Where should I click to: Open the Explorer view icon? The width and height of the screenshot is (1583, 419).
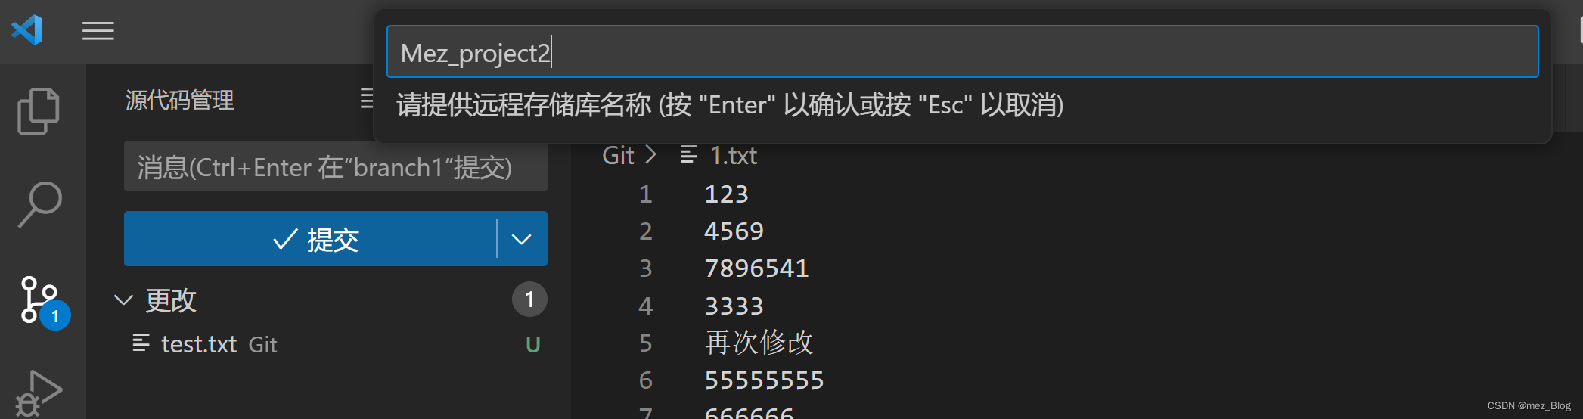point(39,111)
